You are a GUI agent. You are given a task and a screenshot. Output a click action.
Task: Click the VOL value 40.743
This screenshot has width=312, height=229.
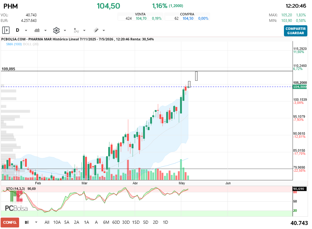coord(31,15)
